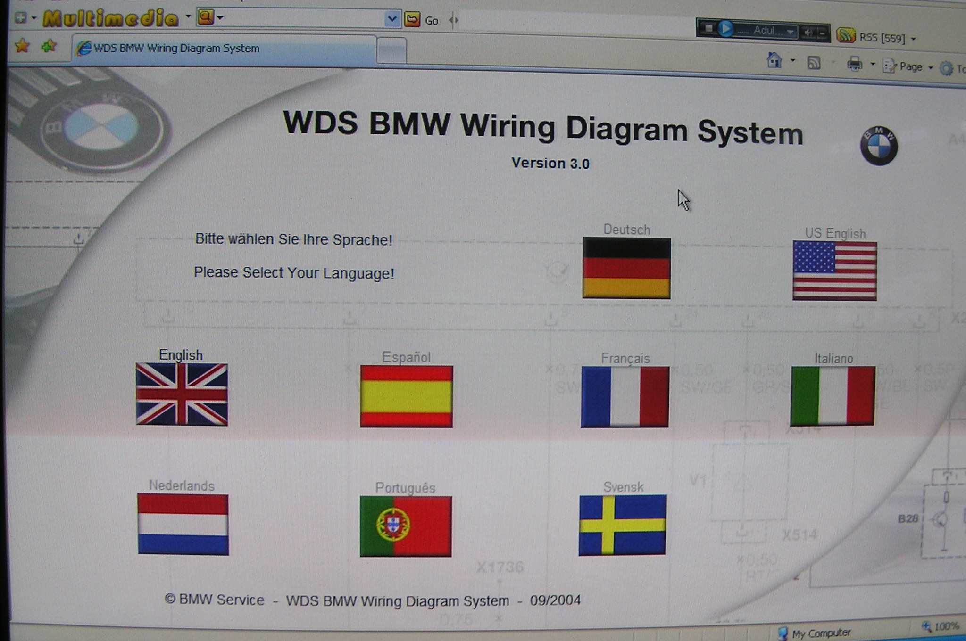This screenshot has height=641, width=966.
Task: Open the Multimedia logo dropdown arrow
Action: [x=188, y=16]
